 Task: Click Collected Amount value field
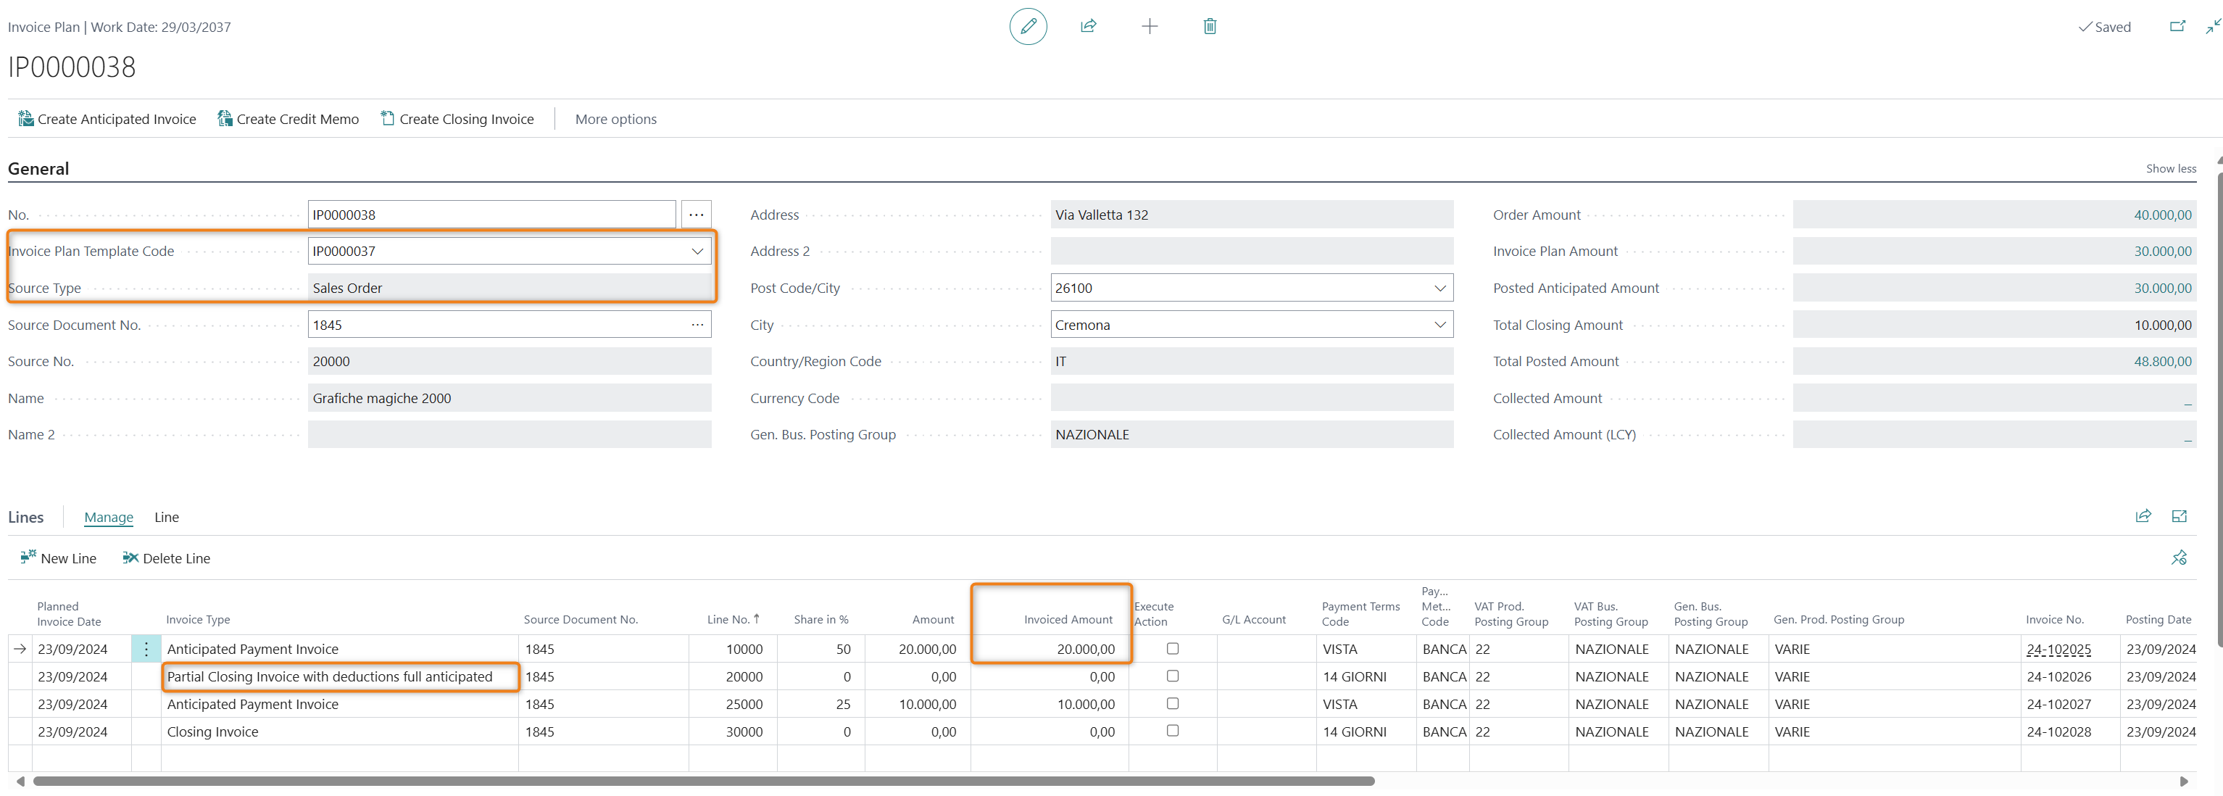(x=1993, y=398)
